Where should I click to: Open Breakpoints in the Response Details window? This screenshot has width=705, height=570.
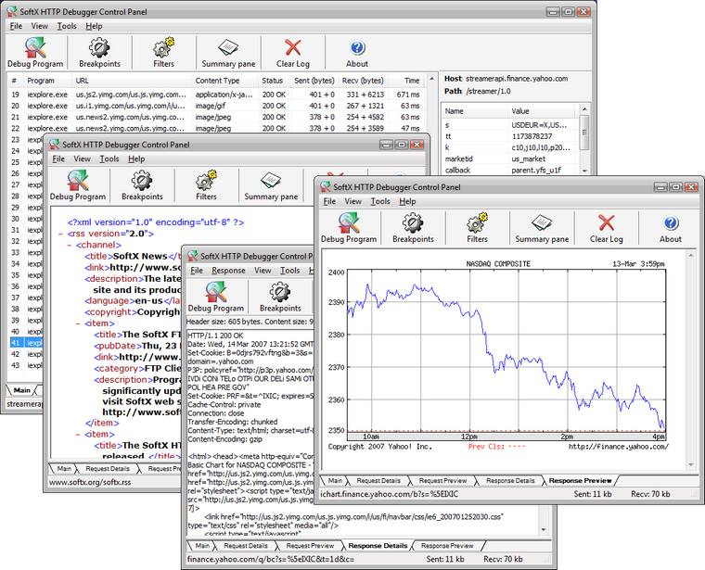pos(280,297)
